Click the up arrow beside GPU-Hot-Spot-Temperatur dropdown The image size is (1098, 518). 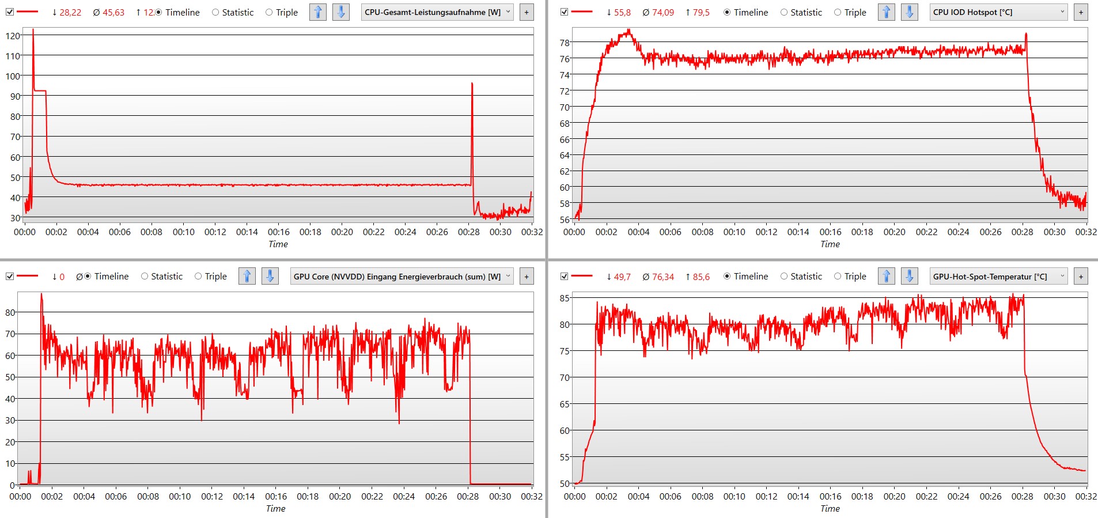point(887,277)
